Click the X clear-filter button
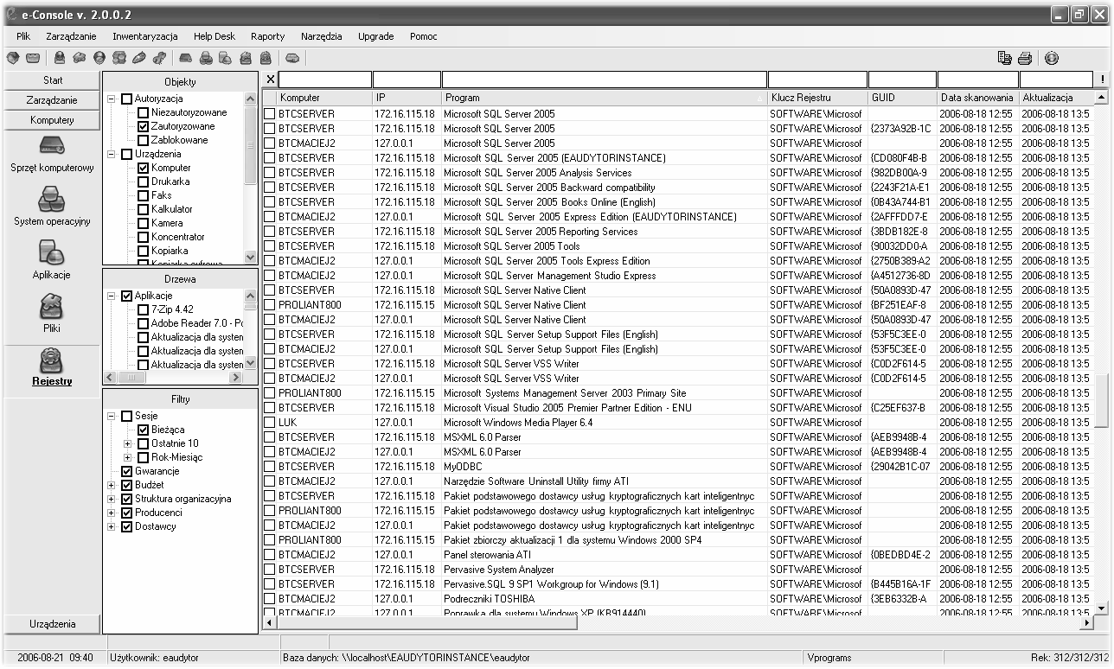Image resolution: width=1114 pixels, height=669 pixels. click(271, 80)
